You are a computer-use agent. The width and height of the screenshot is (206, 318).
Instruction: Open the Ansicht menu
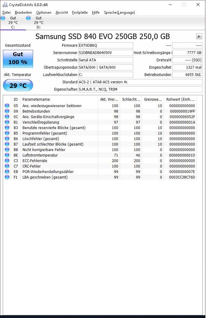tap(62, 13)
